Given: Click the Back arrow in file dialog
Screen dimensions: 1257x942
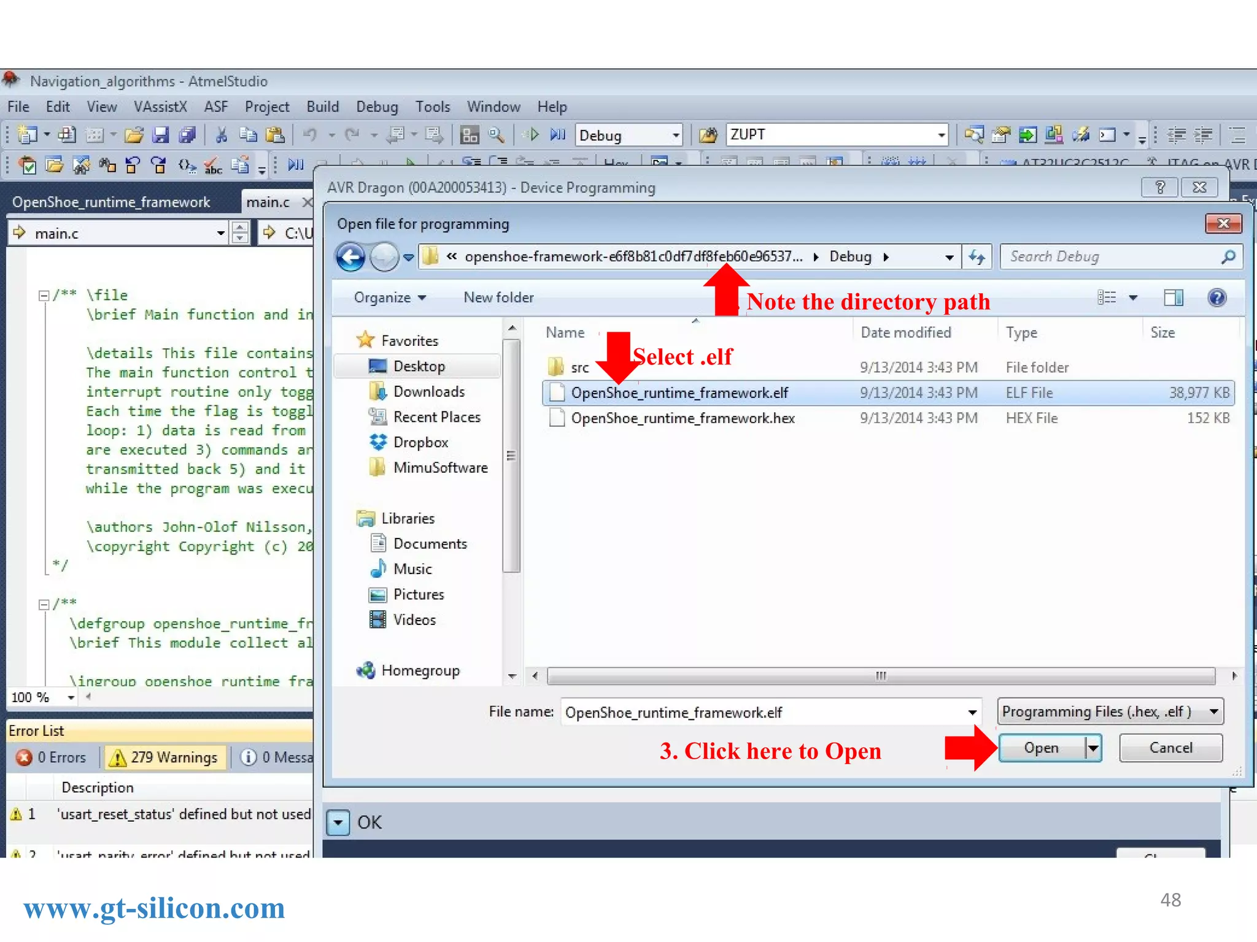Looking at the screenshot, I should [351, 257].
